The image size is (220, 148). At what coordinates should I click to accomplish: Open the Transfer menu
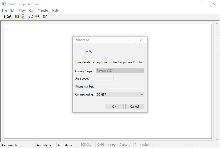(x=43, y=11)
